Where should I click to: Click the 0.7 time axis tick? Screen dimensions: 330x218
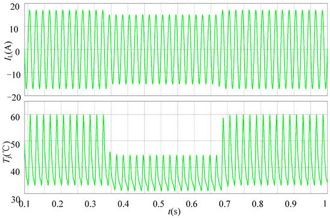coord(225,204)
